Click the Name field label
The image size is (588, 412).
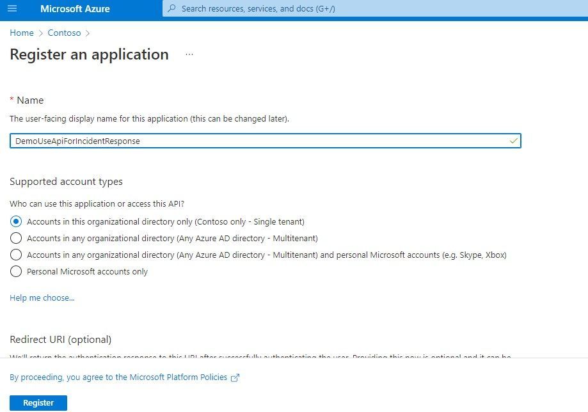(x=30, y=100)
